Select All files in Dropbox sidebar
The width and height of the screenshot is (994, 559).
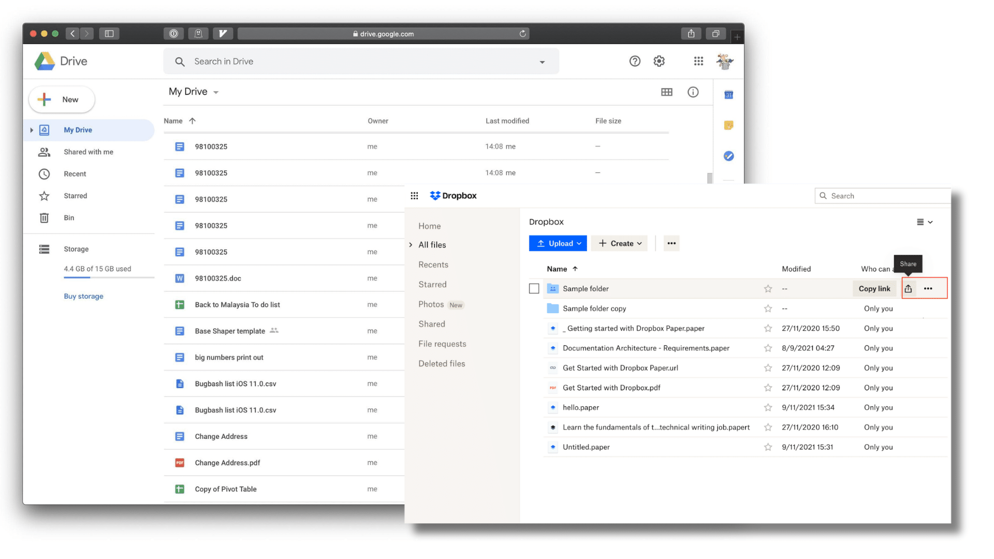(x=432, y=244)
